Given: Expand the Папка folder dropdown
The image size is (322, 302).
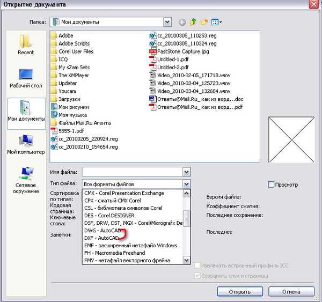Looking at the screenshot, I should [x=167, y=22].
